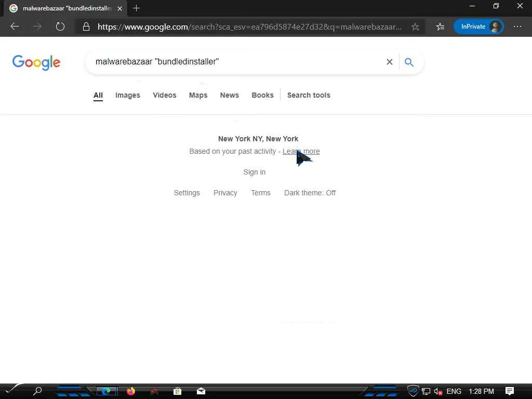
Task: Open the InPrivate profile button
Action: pos(478,26)
